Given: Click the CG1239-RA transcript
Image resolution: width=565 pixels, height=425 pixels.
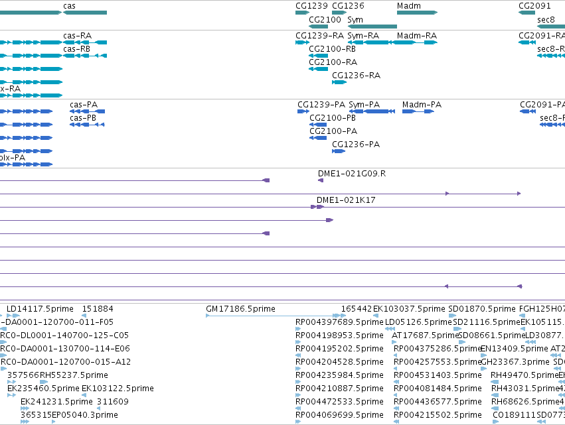Looking at the screenshot, I should [x=303, y=42].
